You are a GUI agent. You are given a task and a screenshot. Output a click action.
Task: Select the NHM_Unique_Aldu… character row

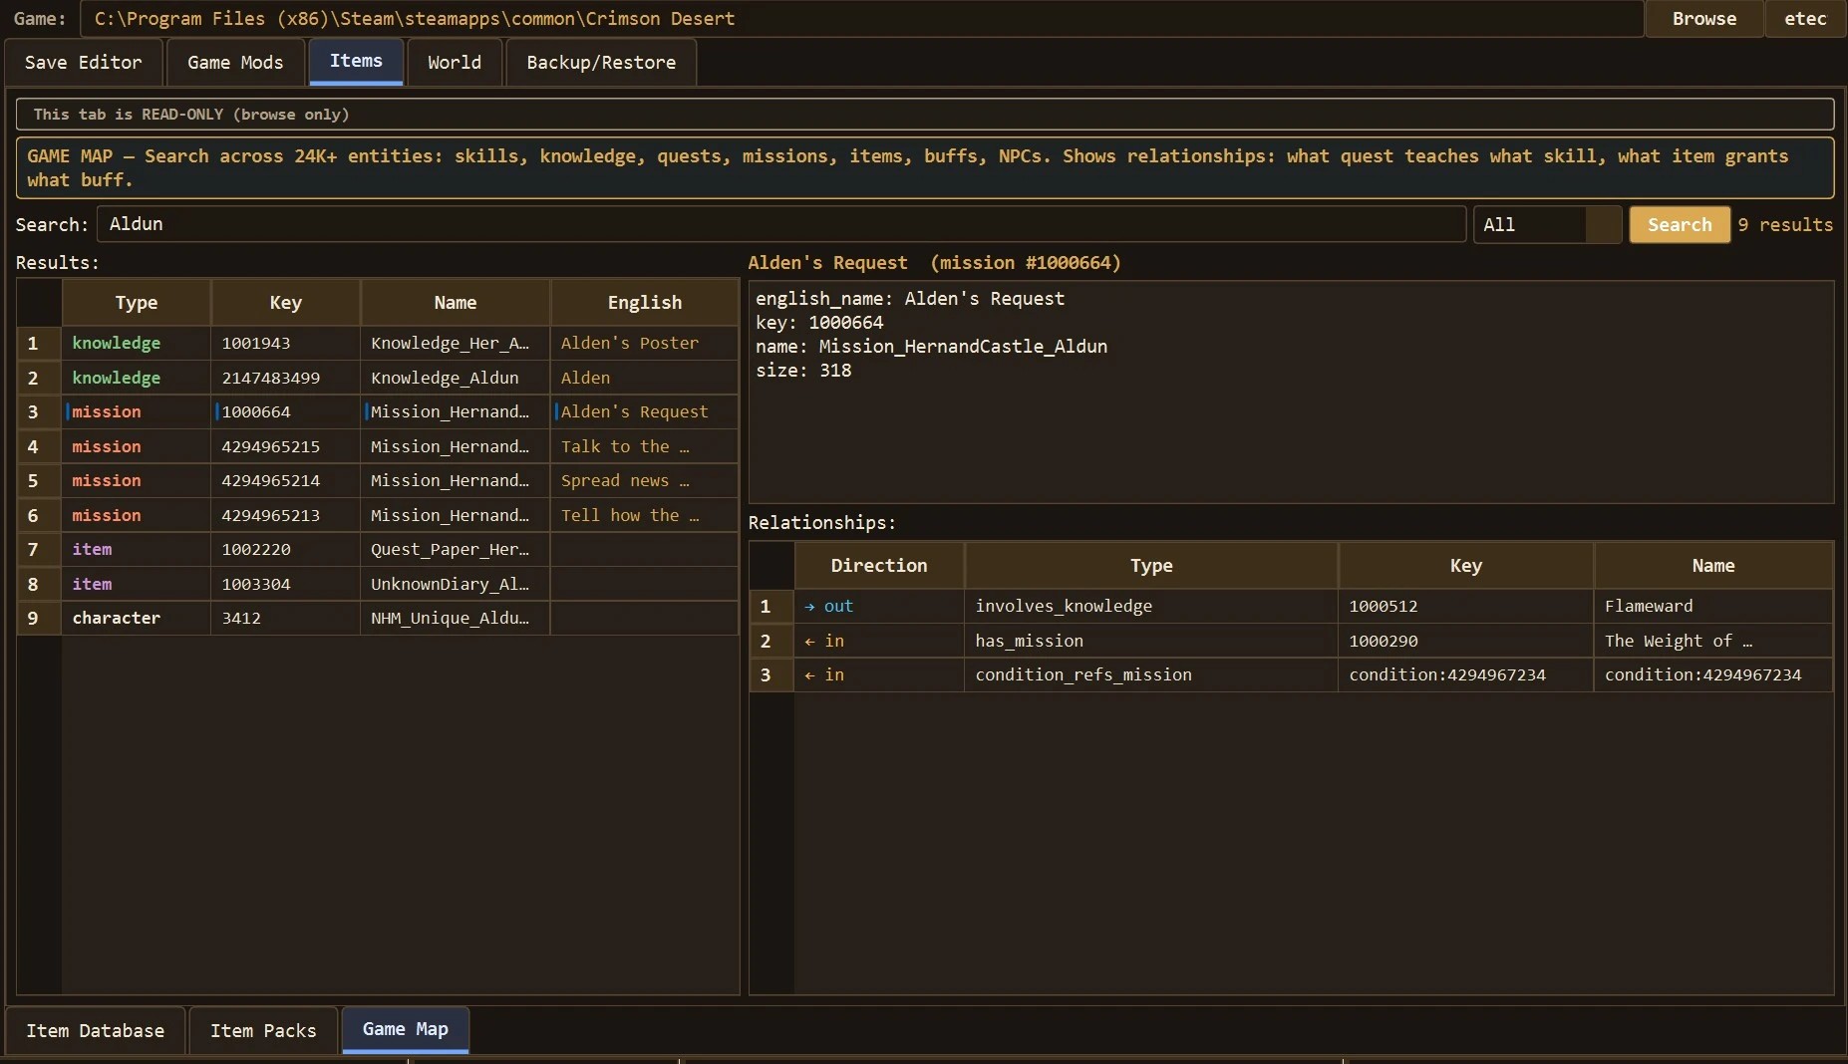click(x=378, y=619)
